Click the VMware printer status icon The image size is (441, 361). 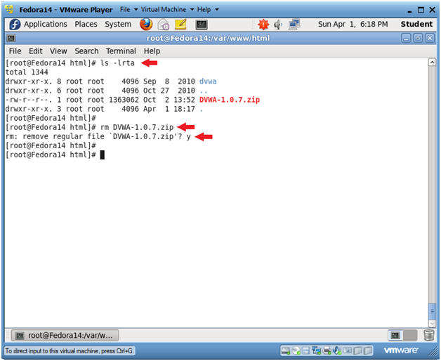click(327, 350)
